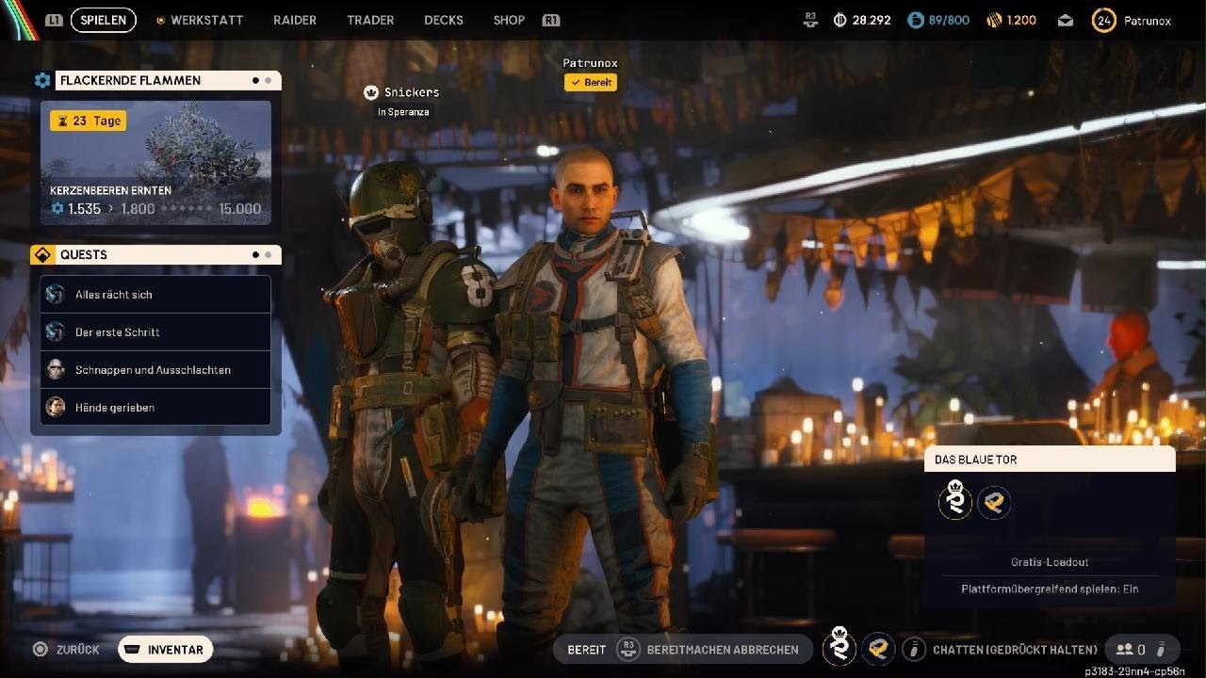Go to the TRADER tab

click(x=370, y=20)
